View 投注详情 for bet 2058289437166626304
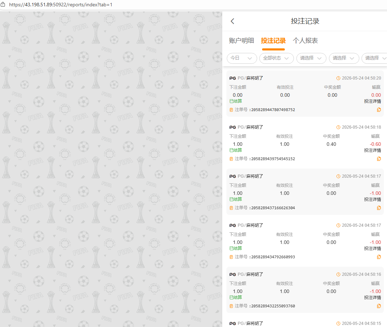 click(372, 199)
